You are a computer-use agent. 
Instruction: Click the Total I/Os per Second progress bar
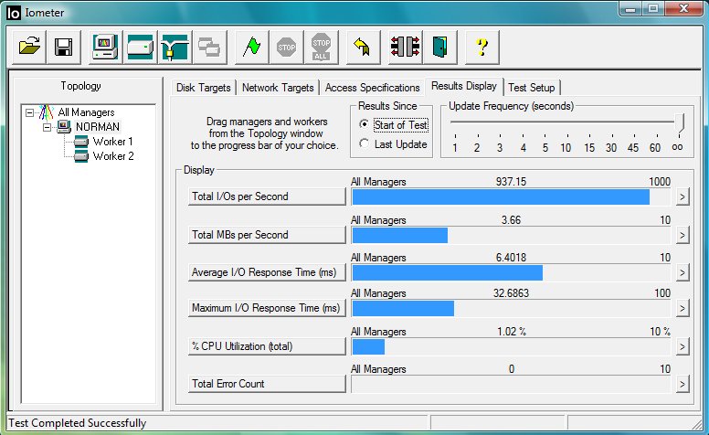511,197
